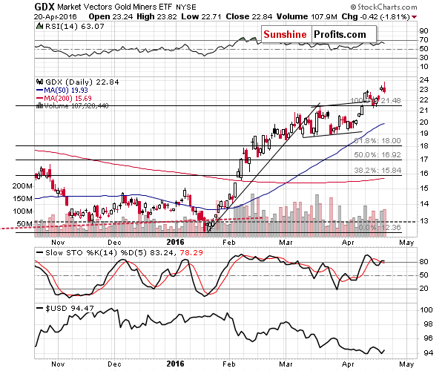Click the StockCharts.com copyright label
This screenshot has width=445, height=371.
(384, 7)
